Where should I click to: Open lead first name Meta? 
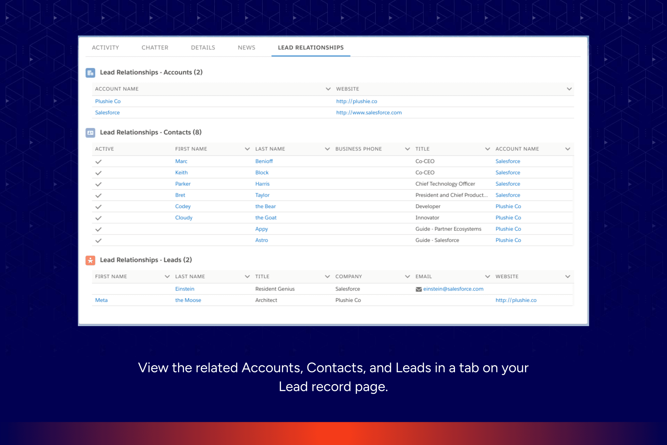[101, 300]
